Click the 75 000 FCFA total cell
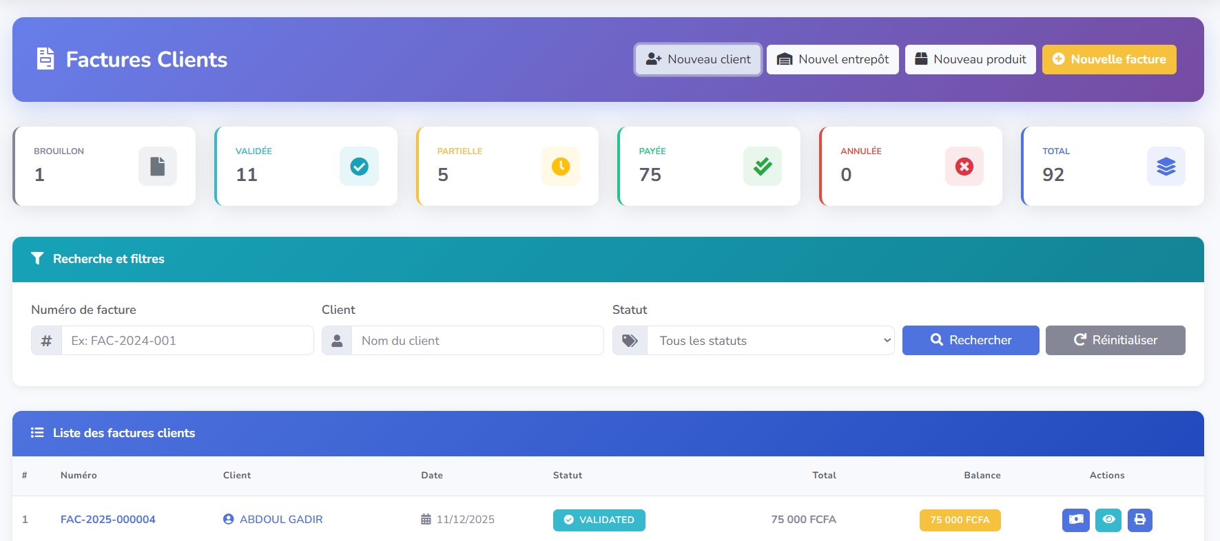Screen dimensions: 1220x541 coord(803,520)
